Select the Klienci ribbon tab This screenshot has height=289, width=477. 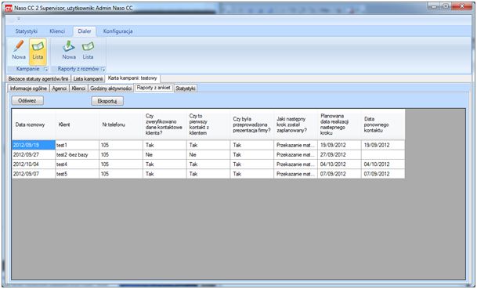pyautogui.click(x=57, y=31)
